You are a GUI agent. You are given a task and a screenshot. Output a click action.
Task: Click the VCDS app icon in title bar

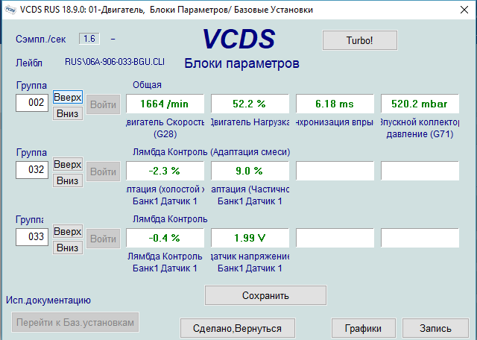(10, 10)
